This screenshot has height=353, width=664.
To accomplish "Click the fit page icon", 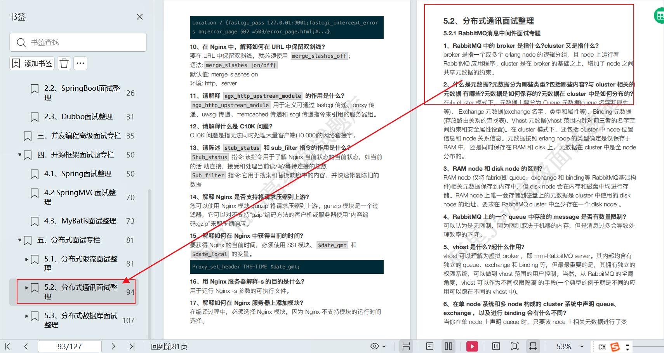I will [x=515, y=346].
